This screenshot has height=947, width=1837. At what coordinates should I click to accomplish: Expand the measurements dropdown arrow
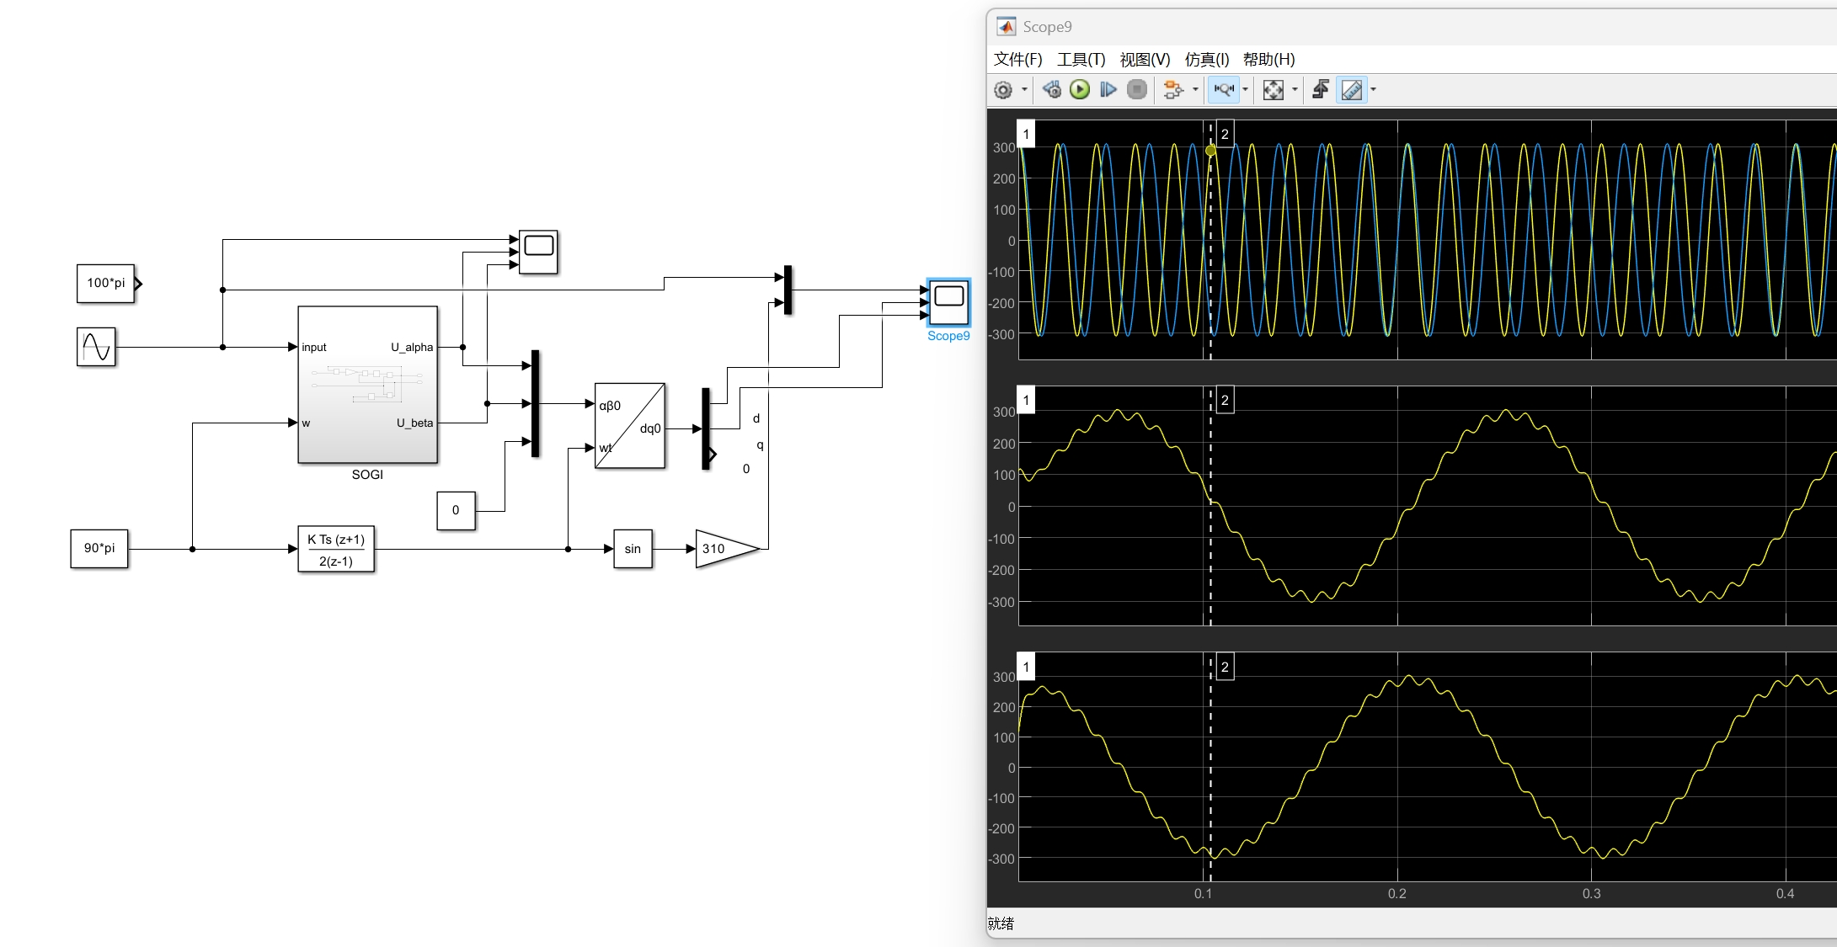pyautogui.click(x=1374, y=90)
